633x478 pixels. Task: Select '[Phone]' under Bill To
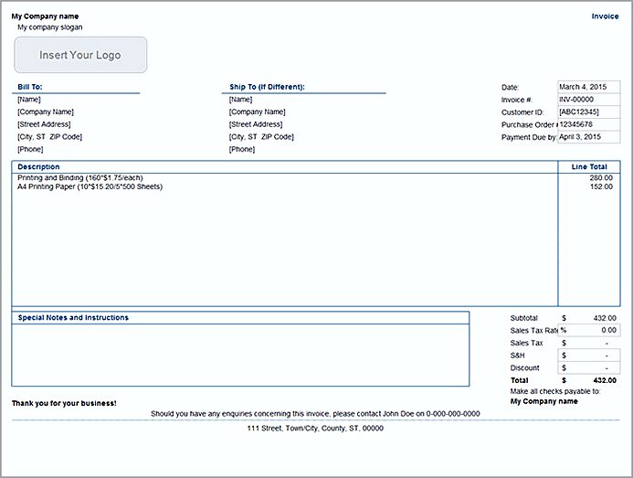tap(30, 149)
